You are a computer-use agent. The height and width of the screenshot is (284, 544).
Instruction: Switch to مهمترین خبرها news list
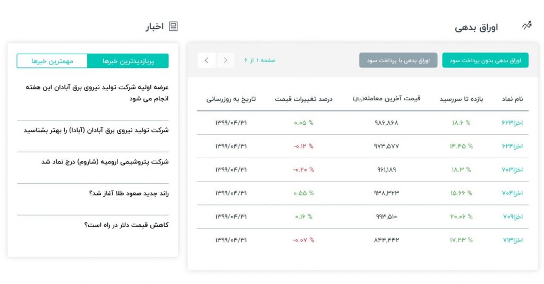tap(52, 61)
